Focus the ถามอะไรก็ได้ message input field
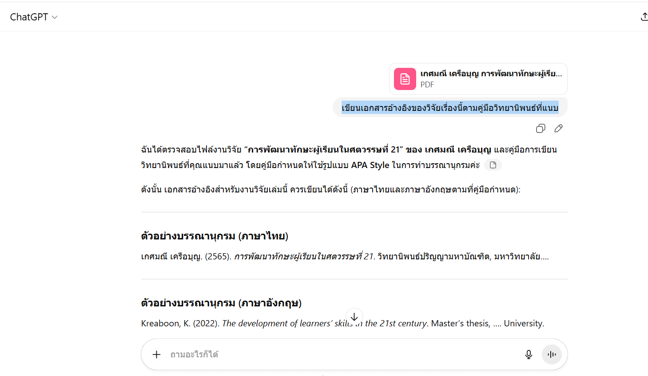 338,354
